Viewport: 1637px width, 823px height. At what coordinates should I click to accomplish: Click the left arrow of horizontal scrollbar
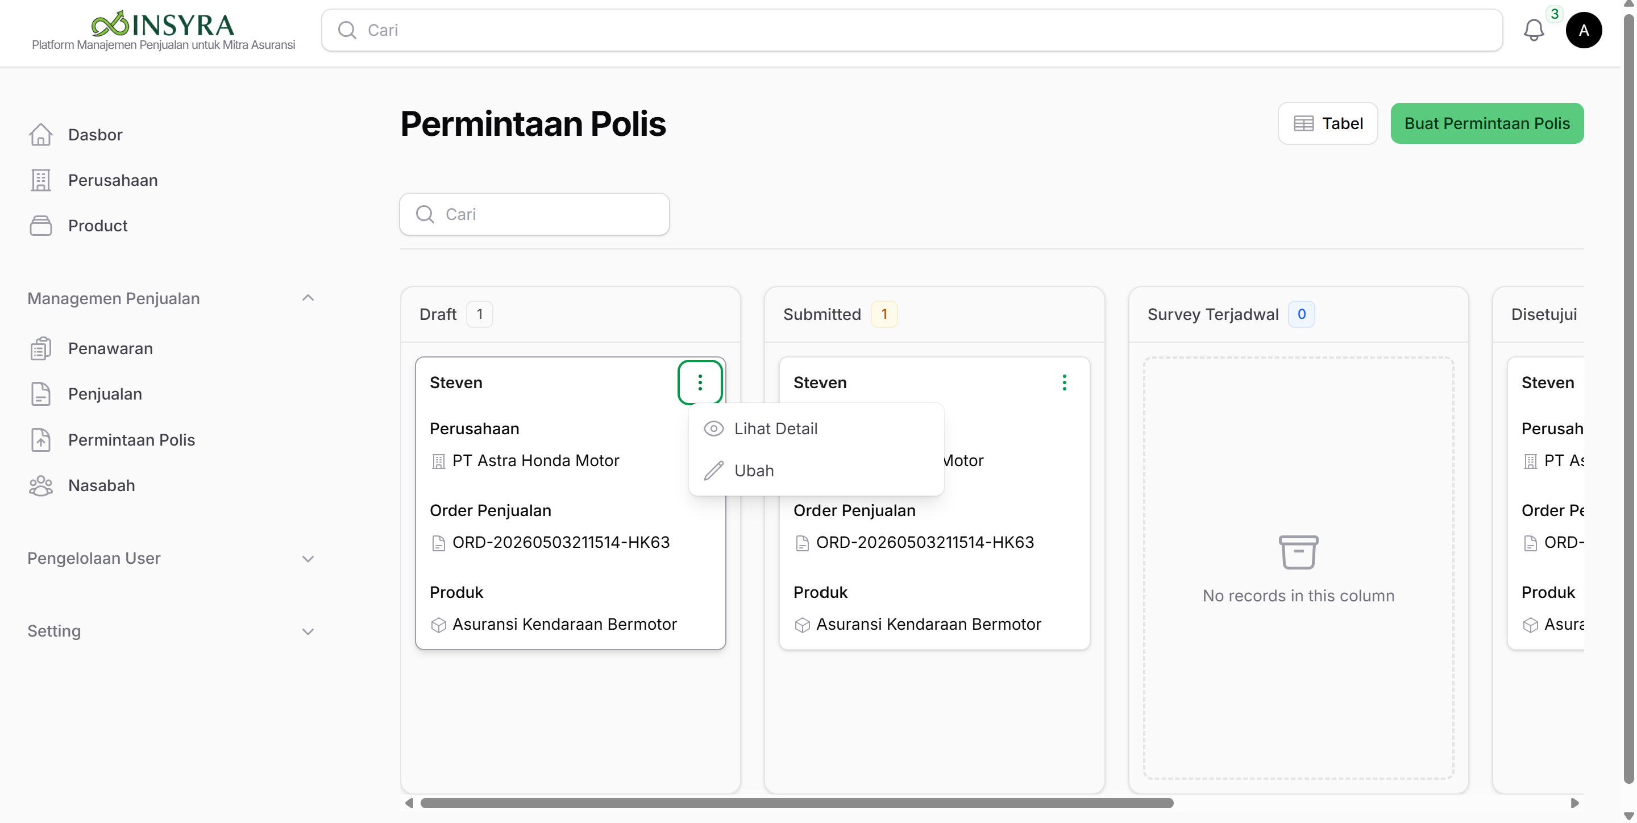409,803
